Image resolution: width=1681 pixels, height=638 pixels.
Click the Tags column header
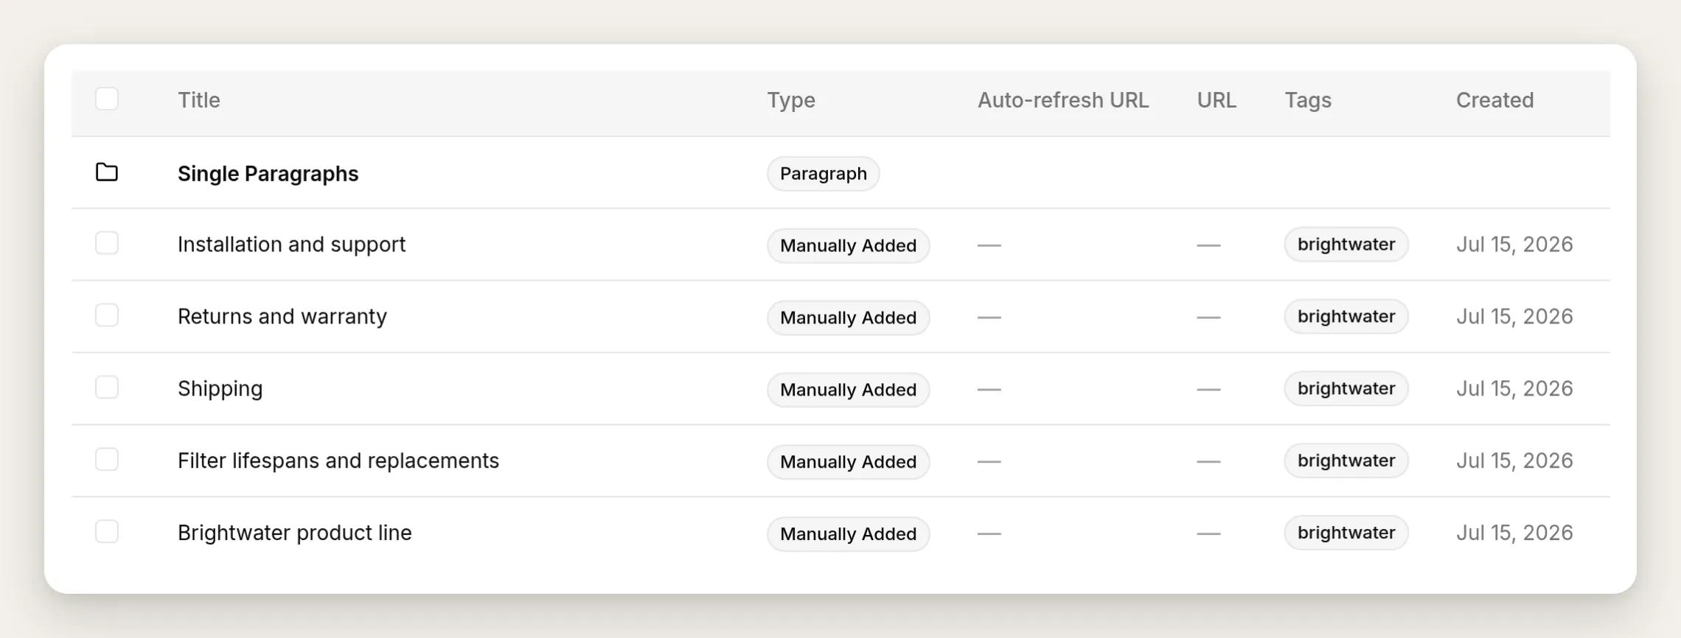1308,100
